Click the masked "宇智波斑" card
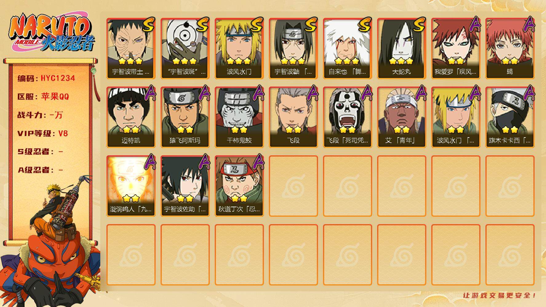The height and width of the screenshot is (307, 546). tap(185, 49)
